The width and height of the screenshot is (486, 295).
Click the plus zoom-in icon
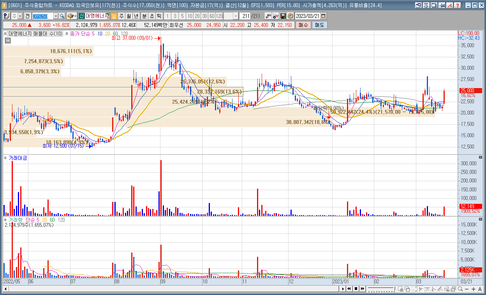(x=473, y=289)
